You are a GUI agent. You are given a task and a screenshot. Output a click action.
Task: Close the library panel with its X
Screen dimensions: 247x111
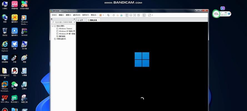74,19
